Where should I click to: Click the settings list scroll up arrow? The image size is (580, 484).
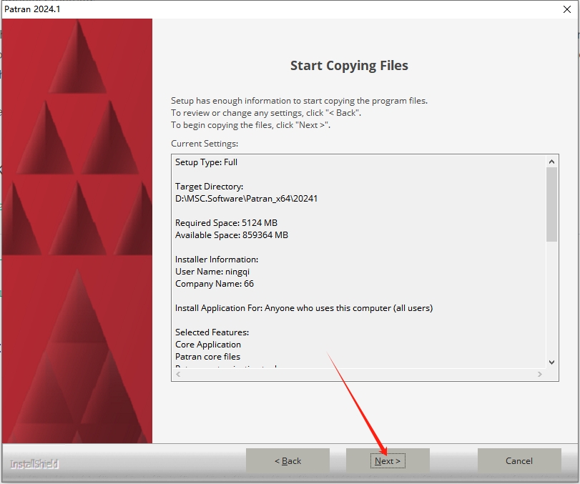tap(551, 162)
